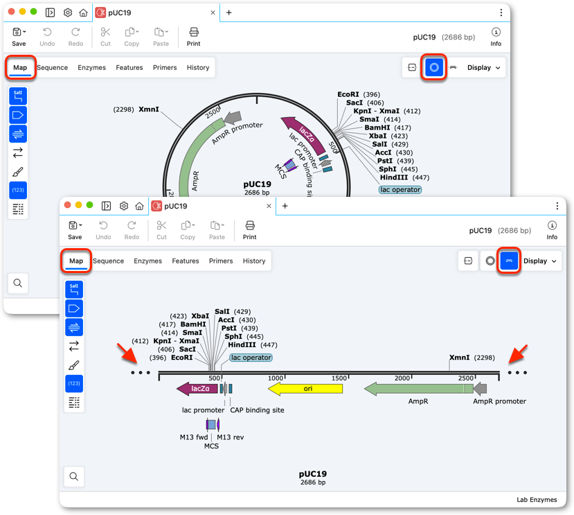Switch to circular map view in front window
This screenshot has width=574, height=515.
[x=490, y=261]
